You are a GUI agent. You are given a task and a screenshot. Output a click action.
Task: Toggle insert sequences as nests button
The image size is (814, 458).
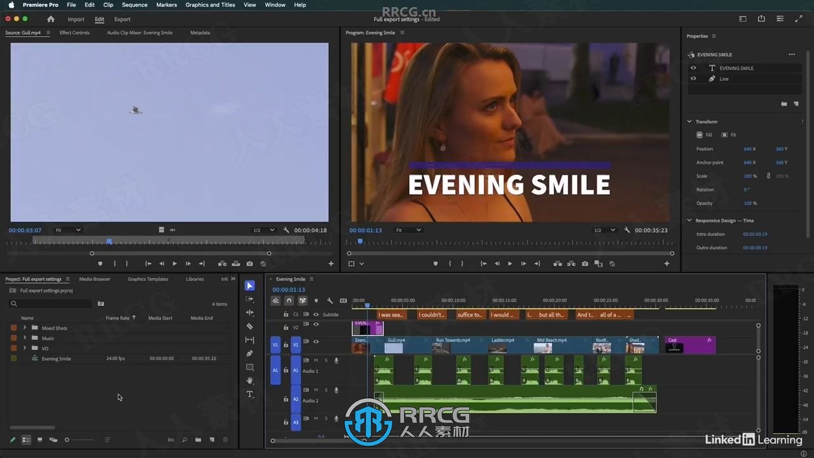point(275,301)
